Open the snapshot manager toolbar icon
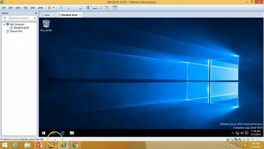This screenshot has height=149, width=264. coord(81,7)
